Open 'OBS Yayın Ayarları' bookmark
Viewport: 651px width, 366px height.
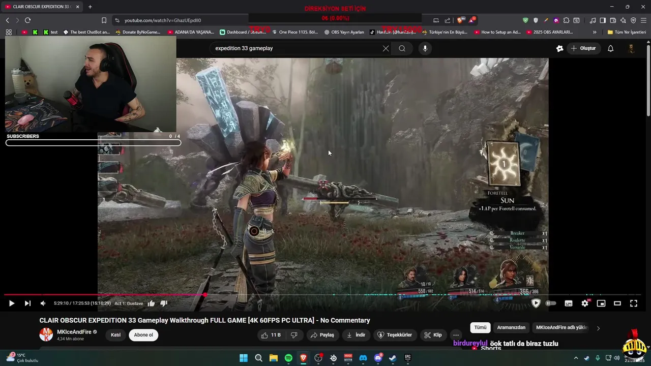[x=344, y=32]
